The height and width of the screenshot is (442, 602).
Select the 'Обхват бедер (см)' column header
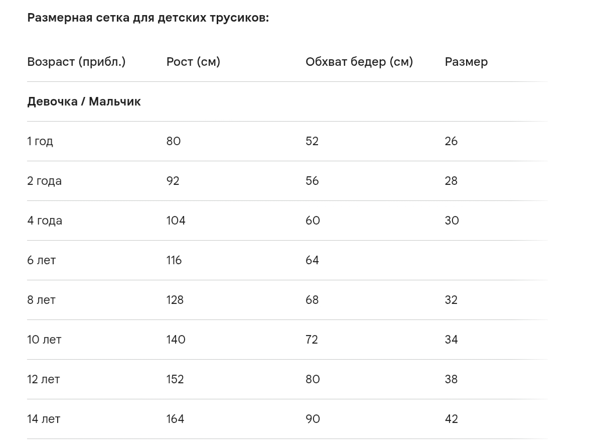point(359,62)
